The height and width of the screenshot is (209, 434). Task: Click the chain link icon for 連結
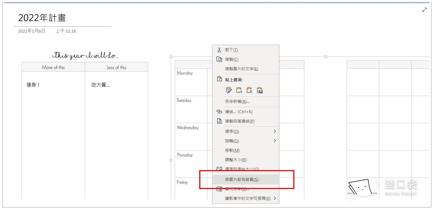tap(219, 112)
